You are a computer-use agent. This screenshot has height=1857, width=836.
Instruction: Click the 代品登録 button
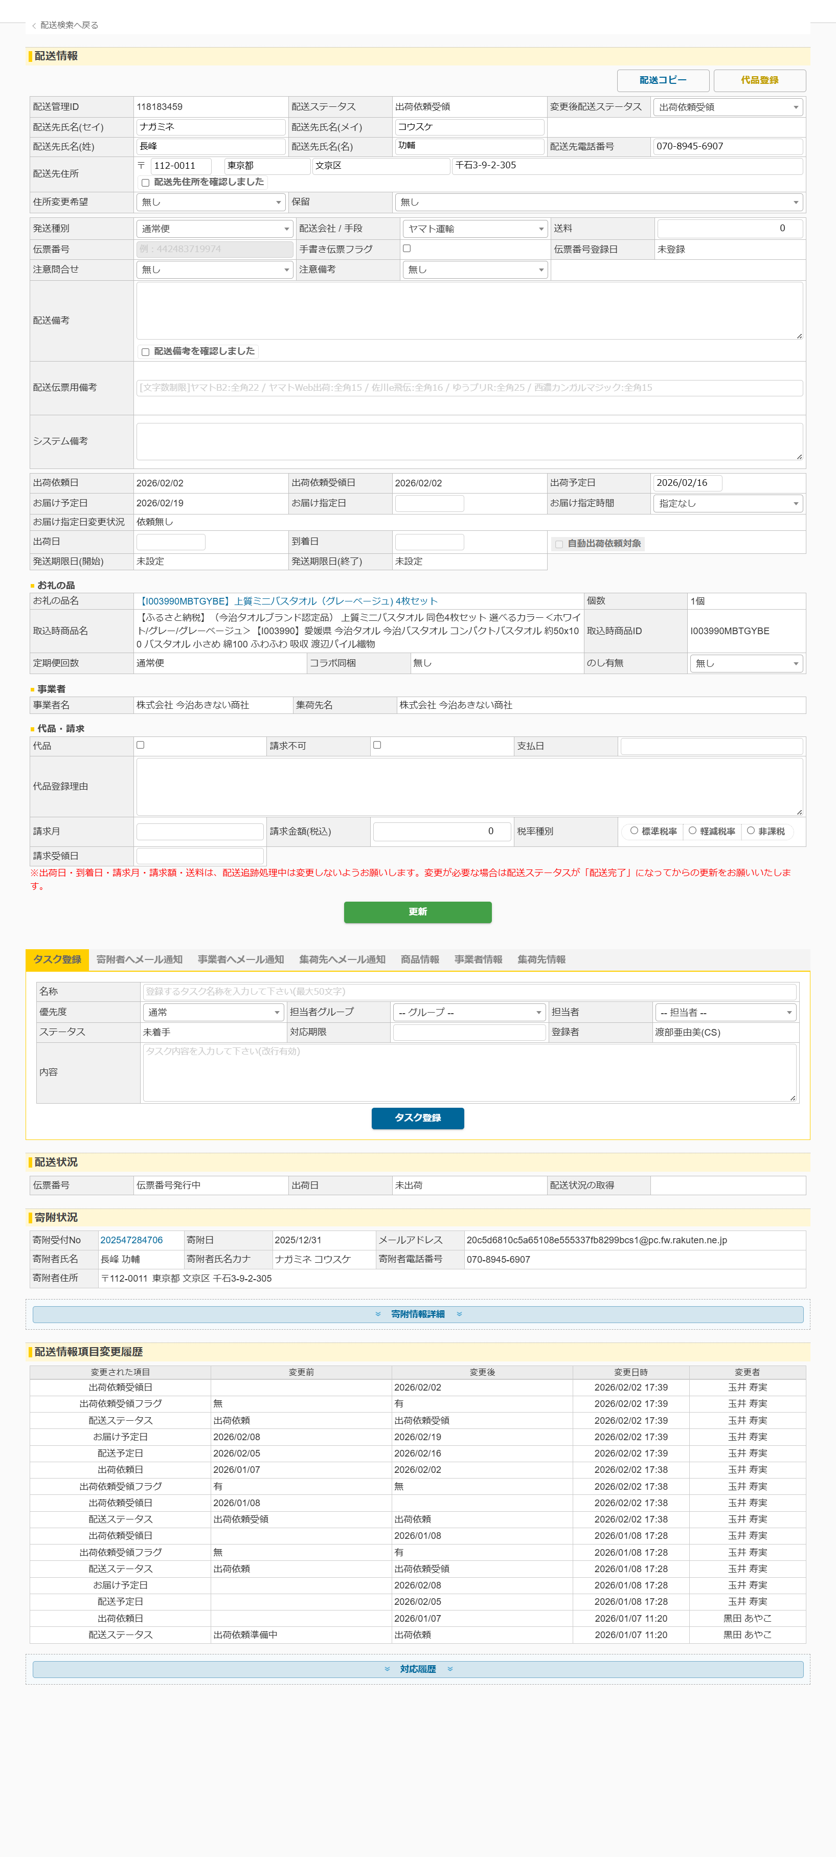click(x=760, y=80)
